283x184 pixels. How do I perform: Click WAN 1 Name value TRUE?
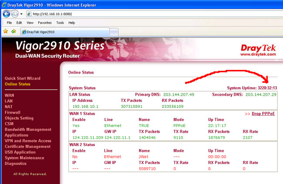click(x=144, y=126)
